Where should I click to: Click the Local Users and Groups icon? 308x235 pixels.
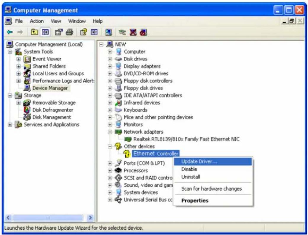click(x=27, y=74)
